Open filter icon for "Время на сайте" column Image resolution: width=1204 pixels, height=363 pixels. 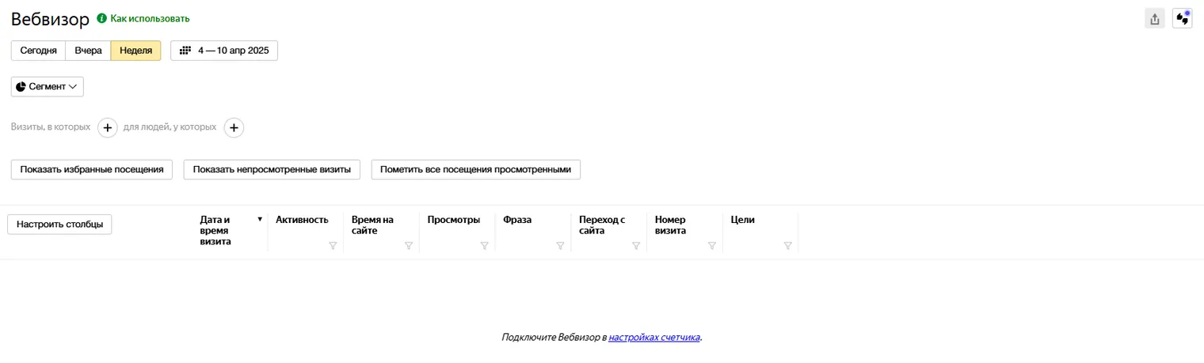tap(409, 246)
